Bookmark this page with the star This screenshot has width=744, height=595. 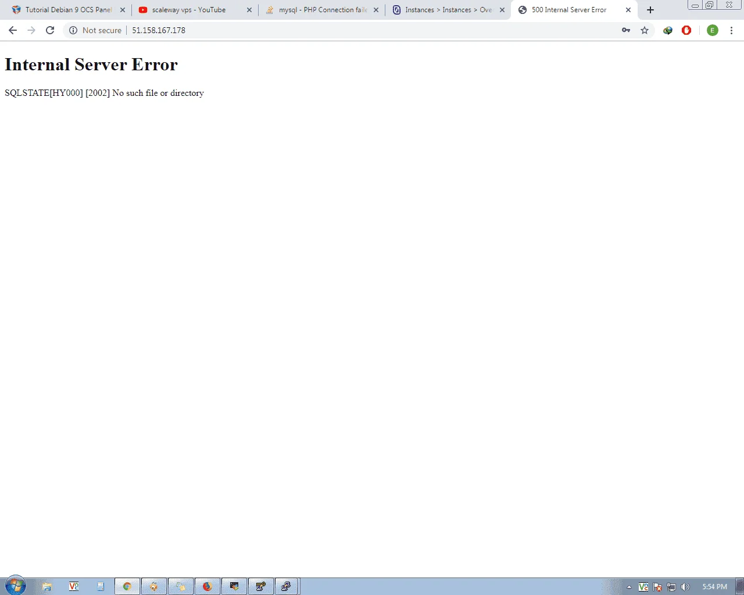(645, 30)
